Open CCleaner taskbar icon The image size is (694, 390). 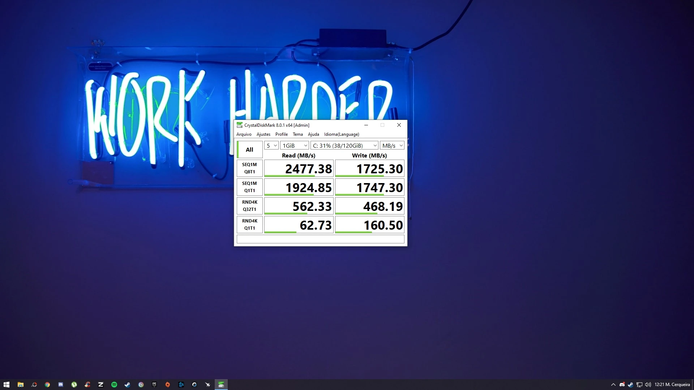(87, 385)
